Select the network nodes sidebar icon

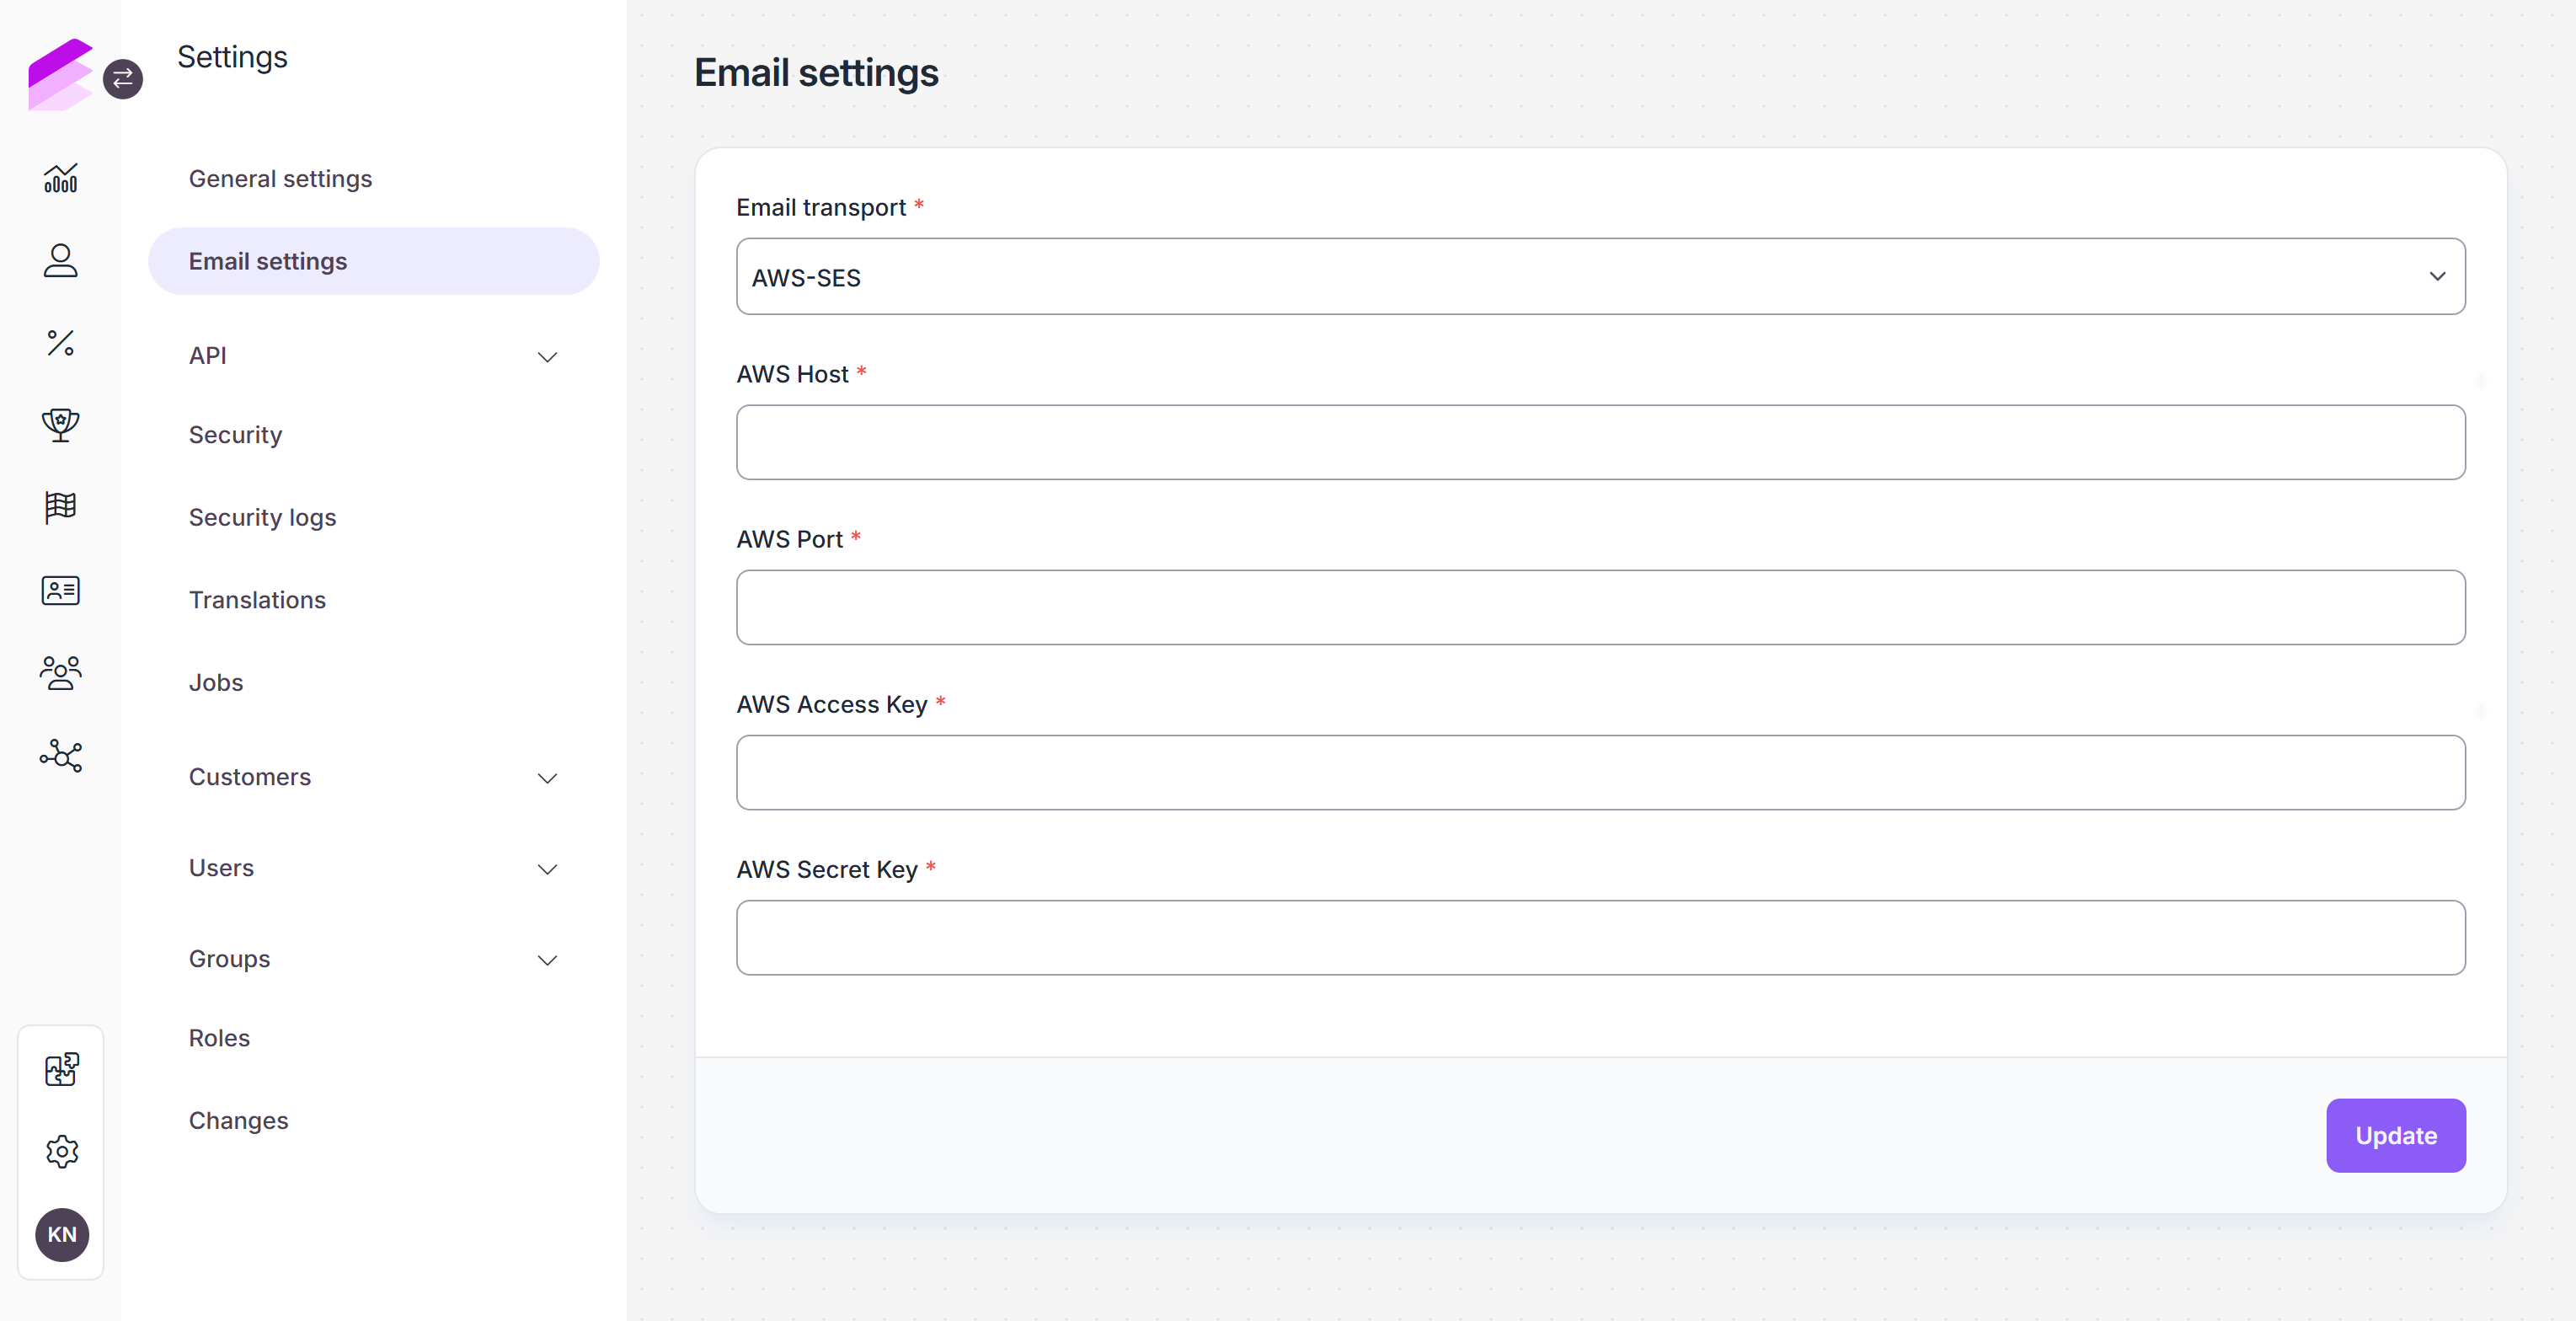pos(61,755)
